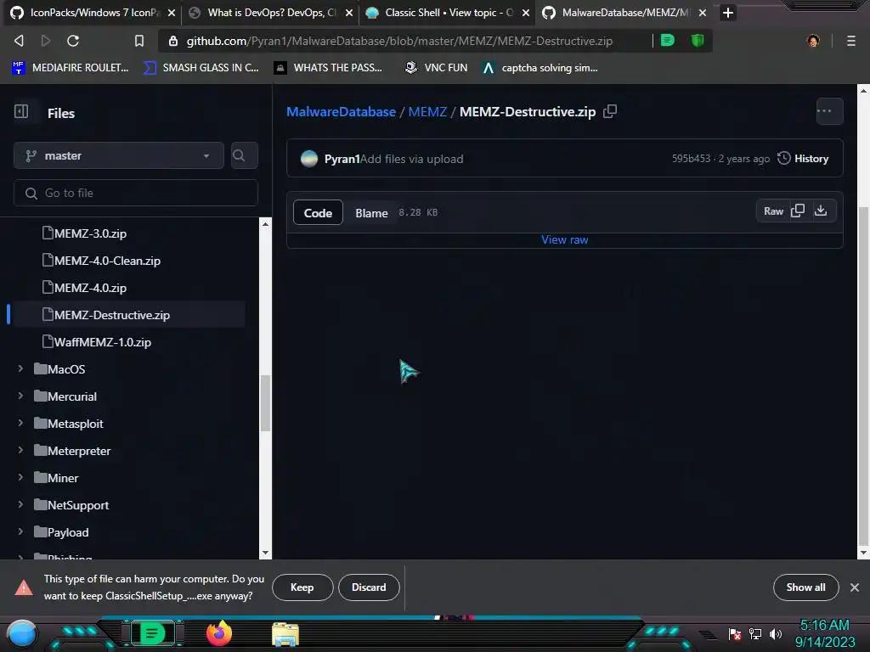Open the three-dot more file actions menu

click(829, 111)
